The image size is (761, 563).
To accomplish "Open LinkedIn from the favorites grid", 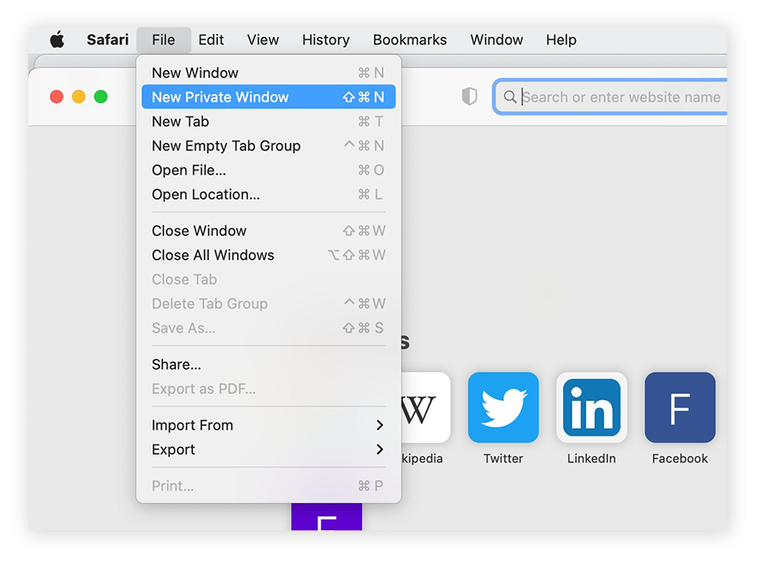I will tap(591, 407).
